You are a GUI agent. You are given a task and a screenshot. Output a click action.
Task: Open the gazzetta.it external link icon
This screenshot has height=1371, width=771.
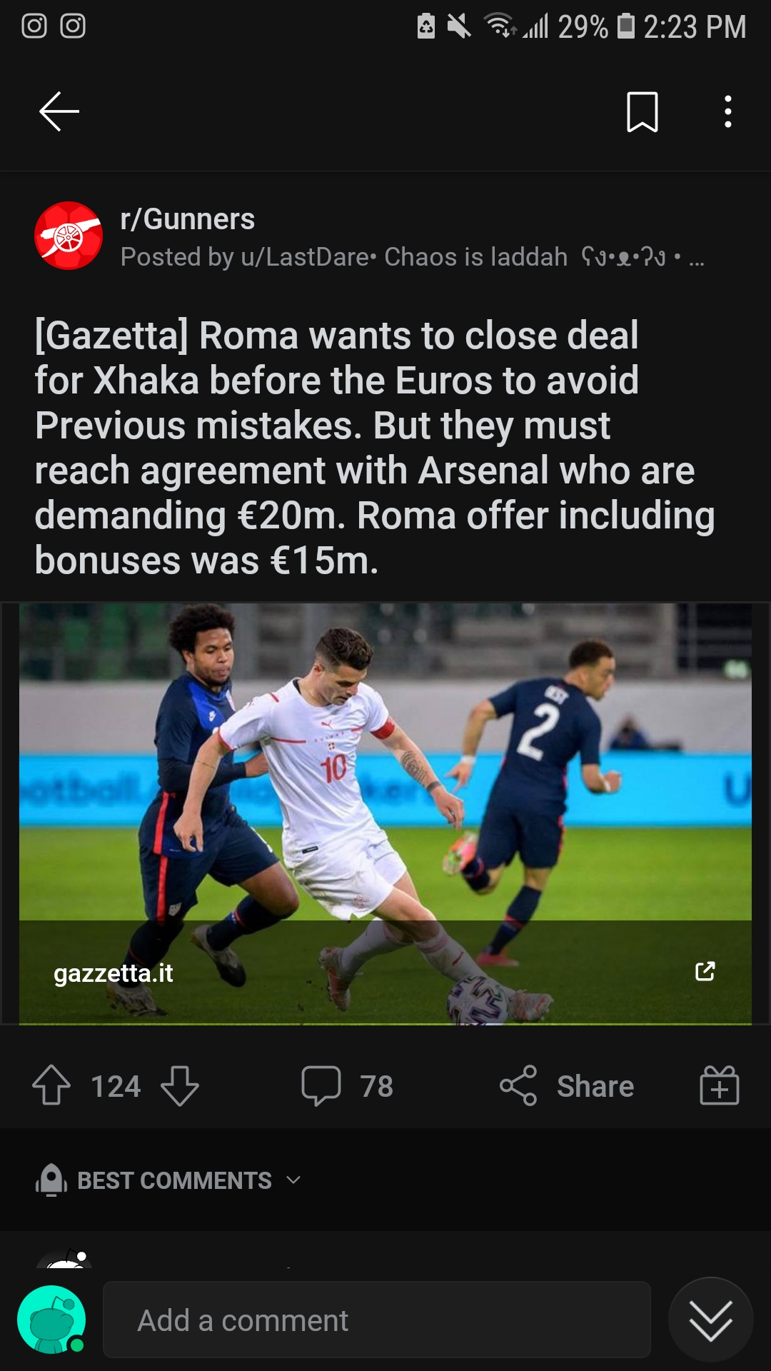coord(705,971)
